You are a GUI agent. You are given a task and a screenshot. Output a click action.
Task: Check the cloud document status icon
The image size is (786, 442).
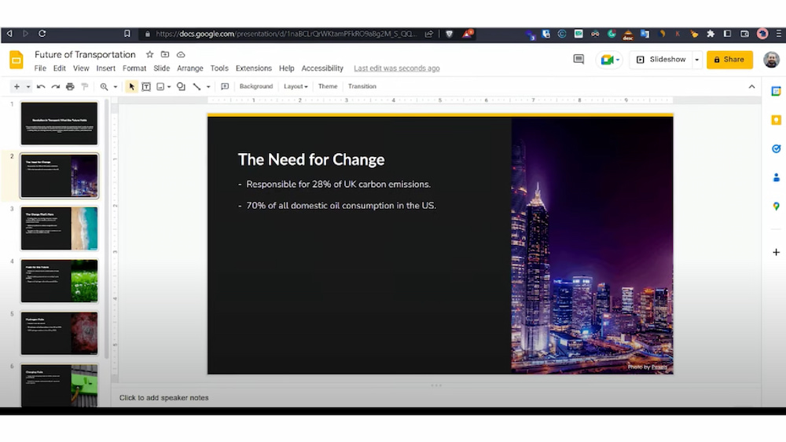point(181,54)
